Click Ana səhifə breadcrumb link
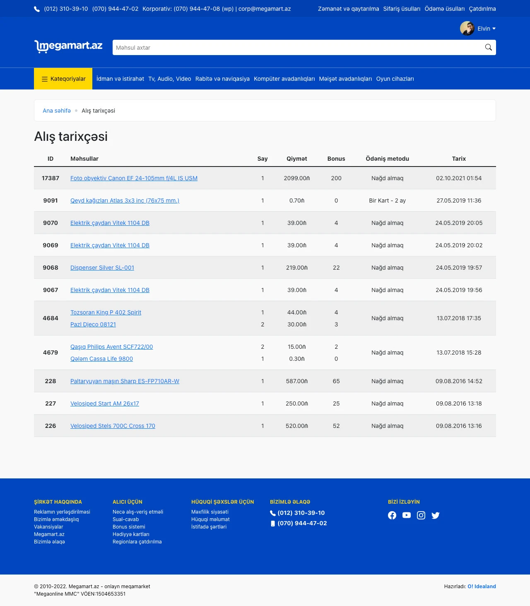Image resolution: width=530 pixels, height=606 pixels. pos(57,111)
